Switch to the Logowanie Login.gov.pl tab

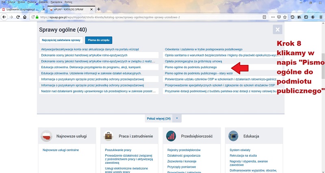20,9
